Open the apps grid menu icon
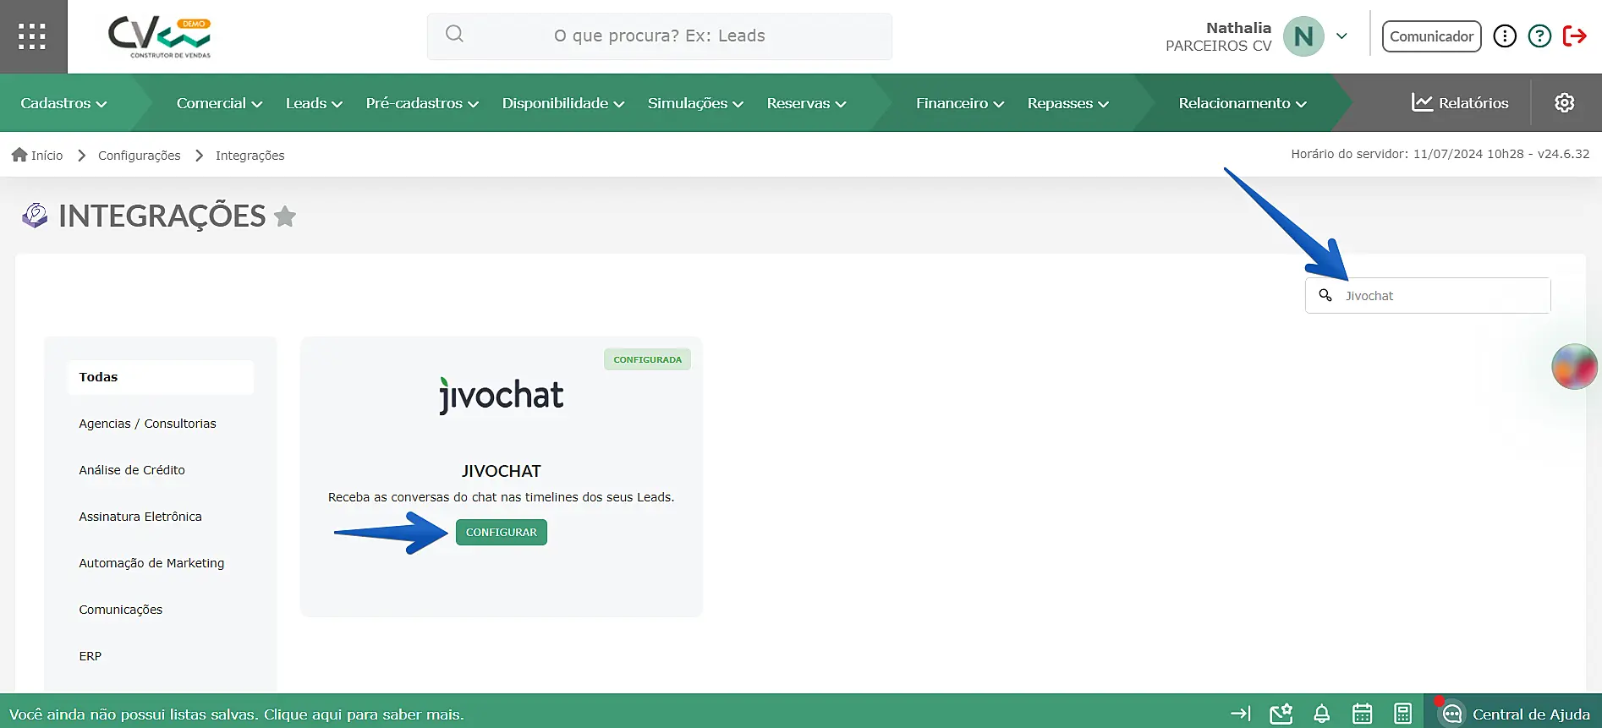The height and width of the screenshot is (728, 1602). (32, 36)
